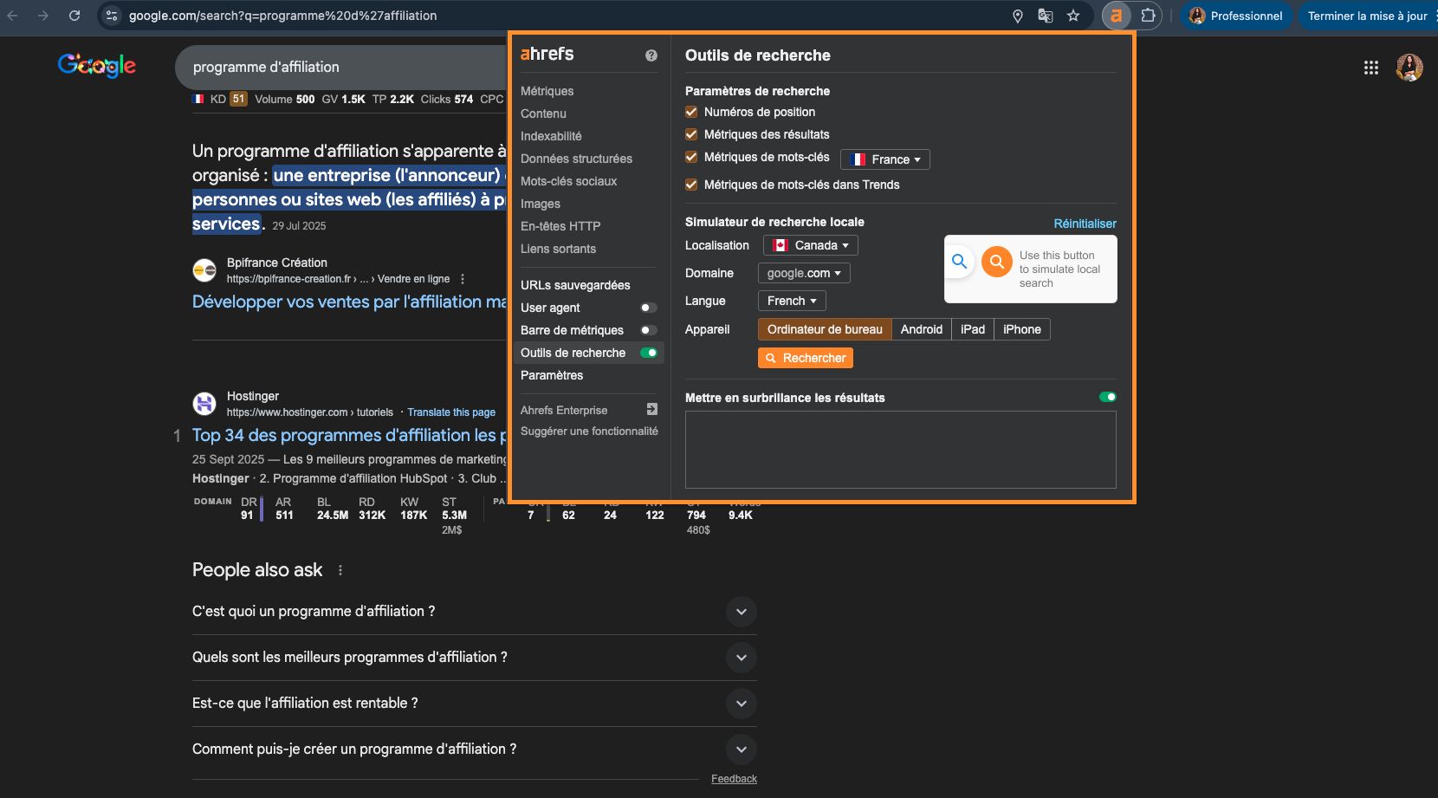Viewport: 1438px width, 798px height.
Task: Open Indexabilité menu item
Action: (551, 136)
